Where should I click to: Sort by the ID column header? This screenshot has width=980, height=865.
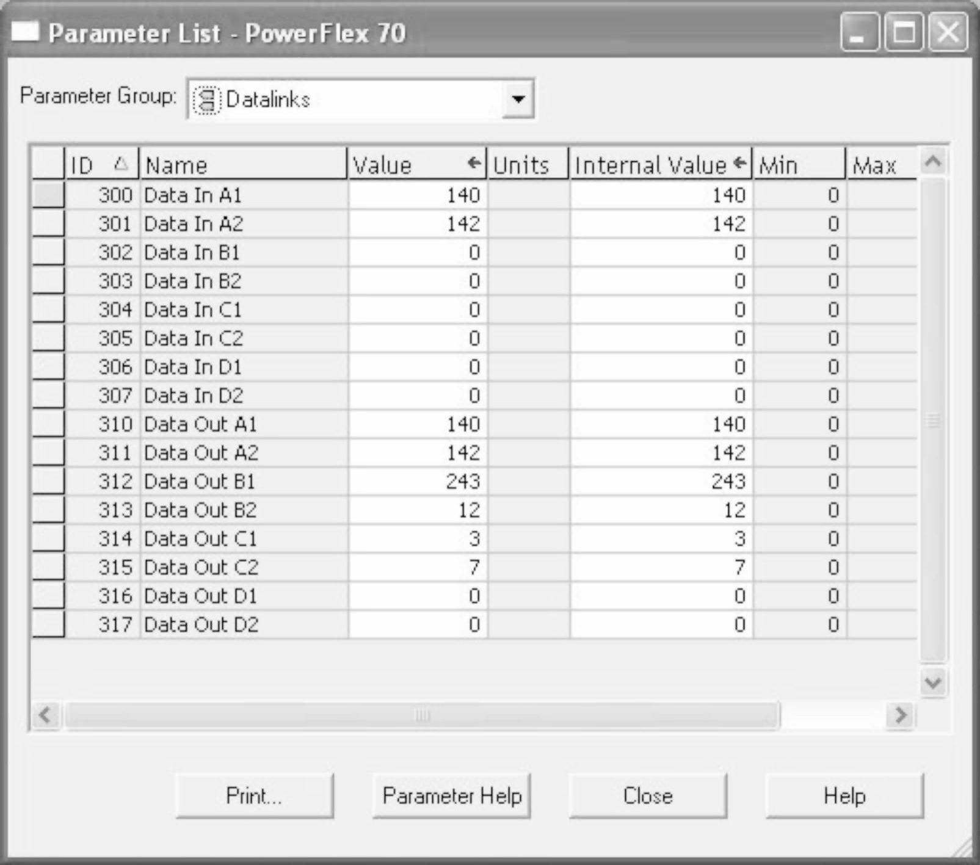(x=102, y=164)
